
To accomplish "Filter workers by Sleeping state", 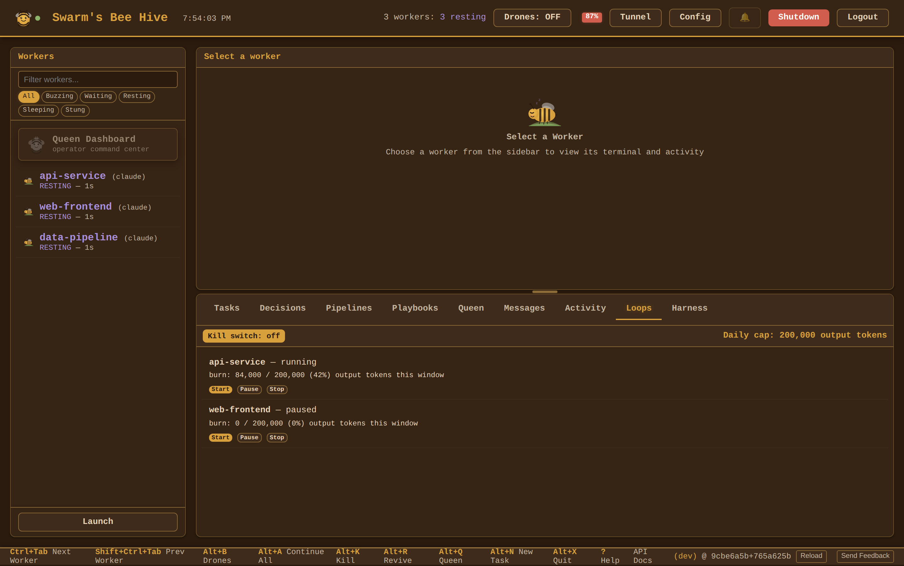I will [x=39, y=110].
